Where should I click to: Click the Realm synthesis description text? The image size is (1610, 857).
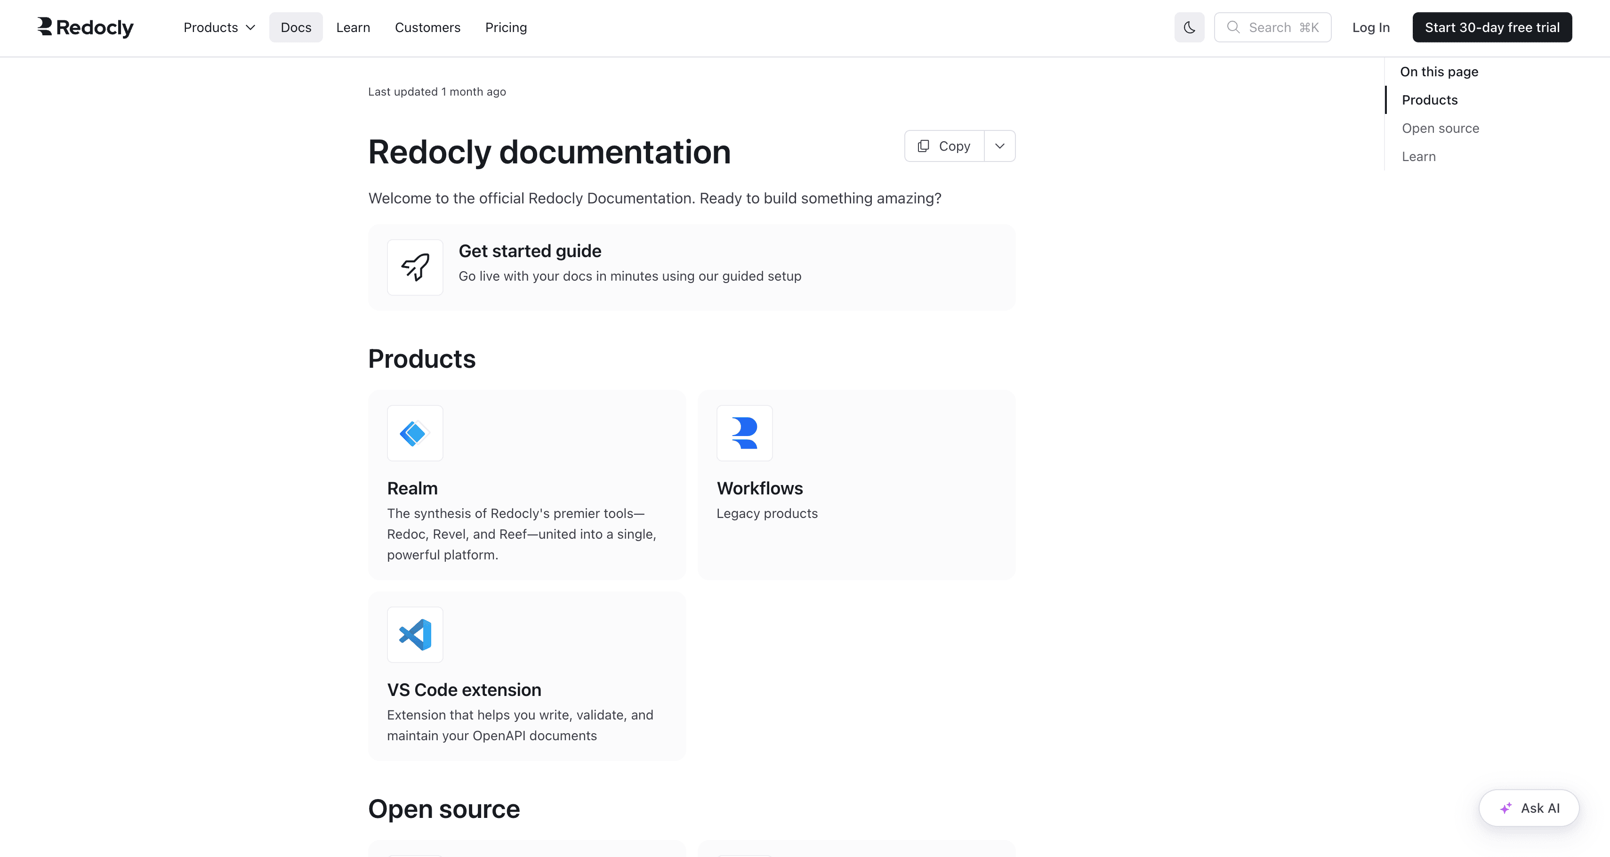pos(522,534)
